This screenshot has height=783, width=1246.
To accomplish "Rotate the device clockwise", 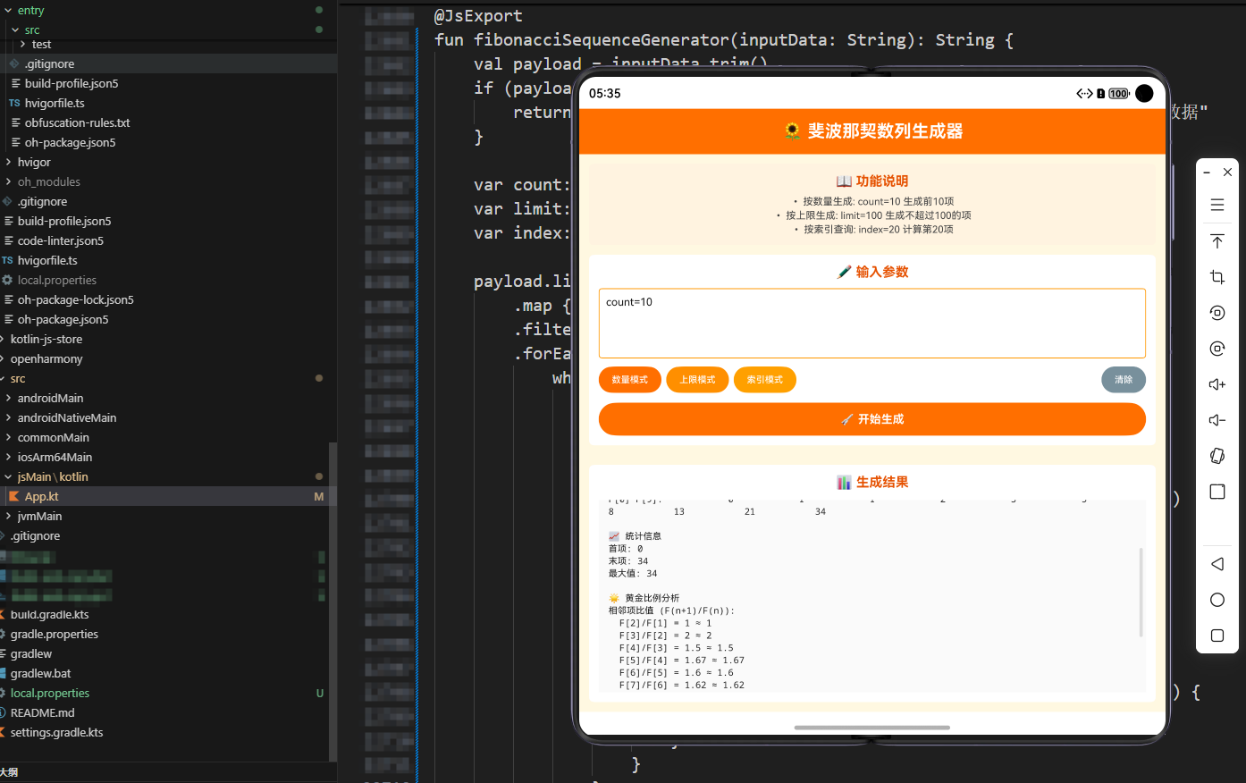I will 1217,348.
